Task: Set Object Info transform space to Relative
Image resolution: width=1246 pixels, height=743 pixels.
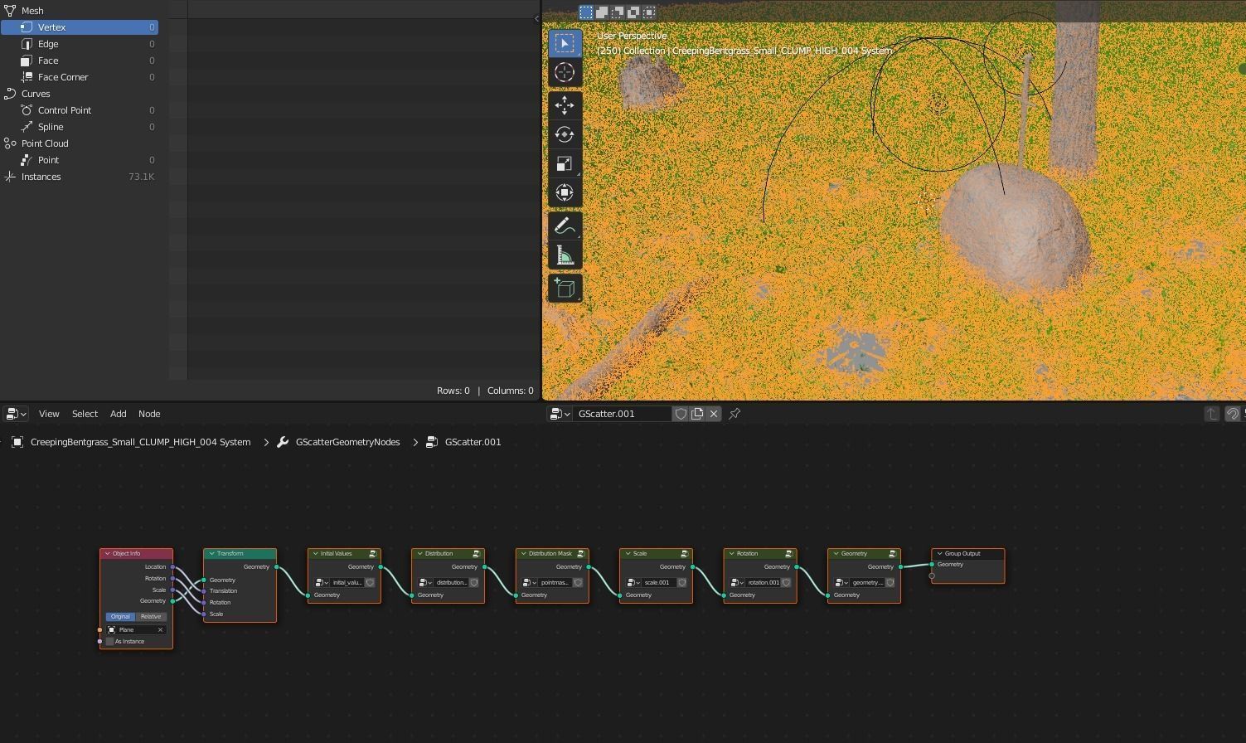Action: [x=151, y=616]
